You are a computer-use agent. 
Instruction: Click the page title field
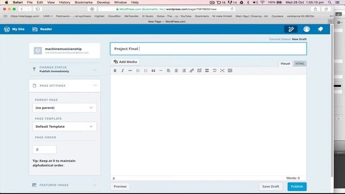209,49
